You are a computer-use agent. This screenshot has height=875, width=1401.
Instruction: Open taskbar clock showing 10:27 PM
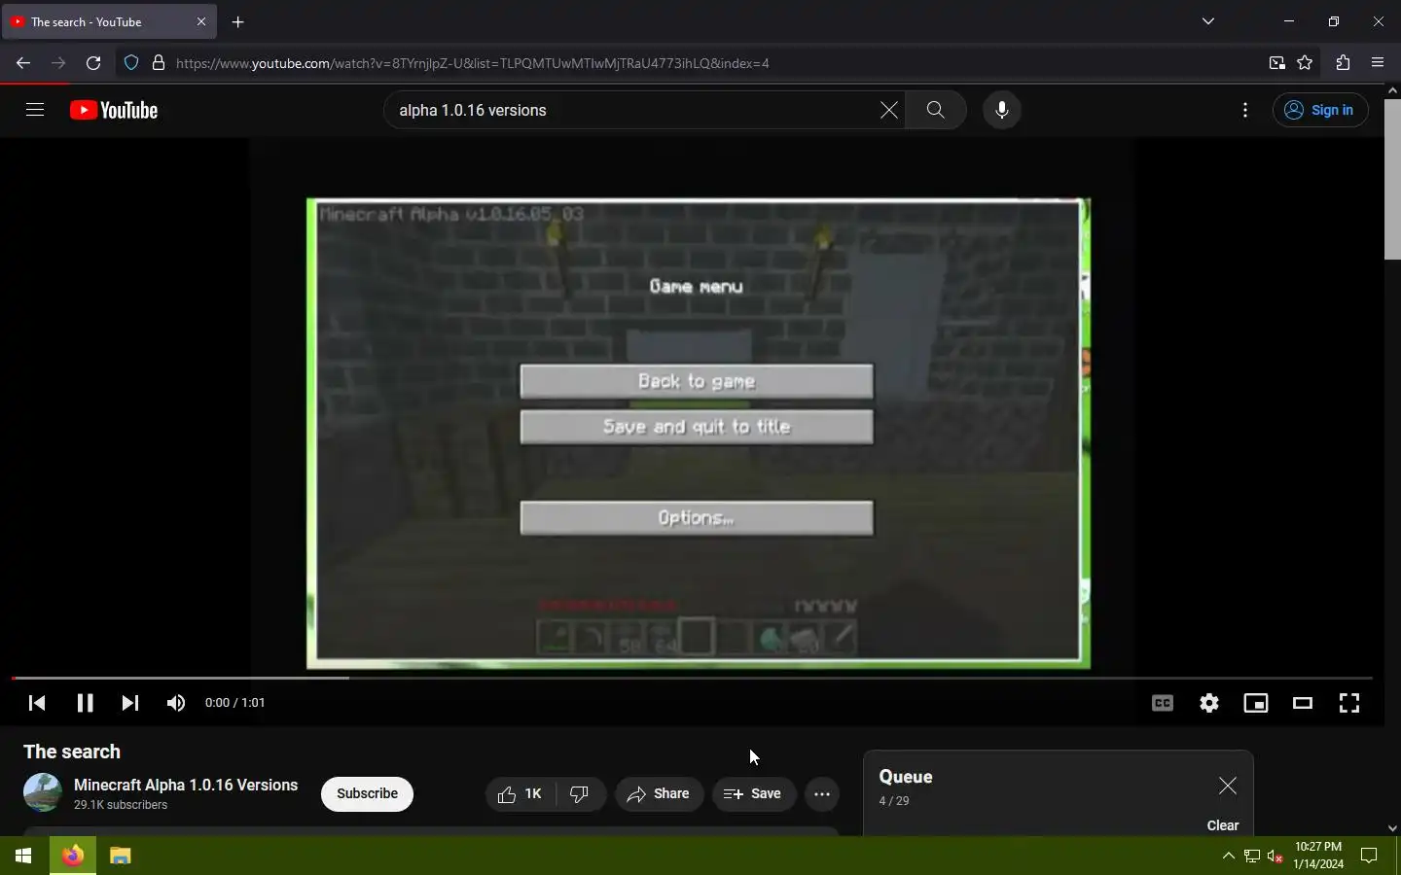(x=1318, y=856)
